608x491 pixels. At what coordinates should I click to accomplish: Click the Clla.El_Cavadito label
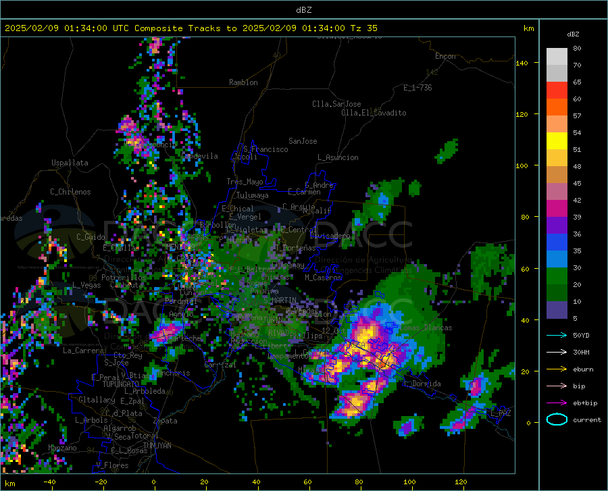374,113
